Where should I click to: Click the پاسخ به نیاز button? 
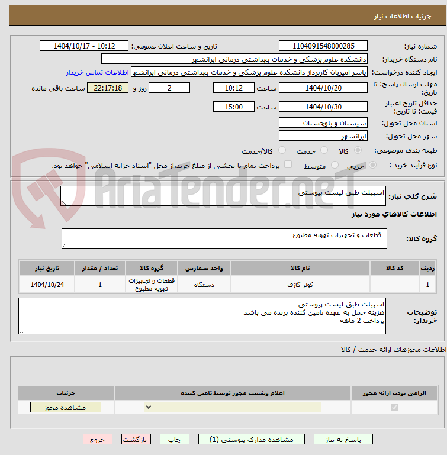[x=343, y=440]
